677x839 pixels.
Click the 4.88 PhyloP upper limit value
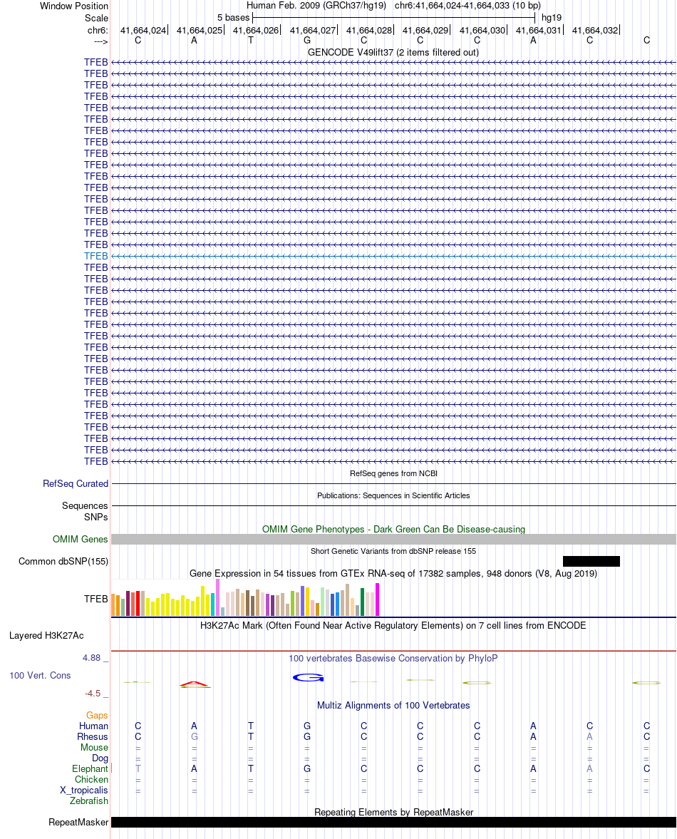pyautogui.click(x=91, y=658)
